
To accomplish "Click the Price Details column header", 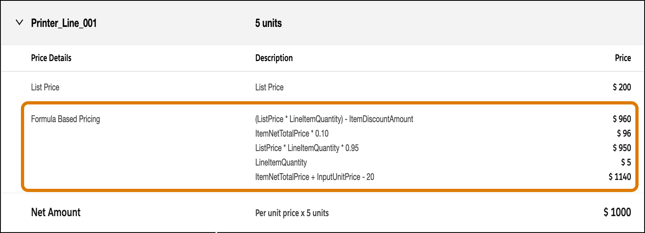I will point(51,58).
